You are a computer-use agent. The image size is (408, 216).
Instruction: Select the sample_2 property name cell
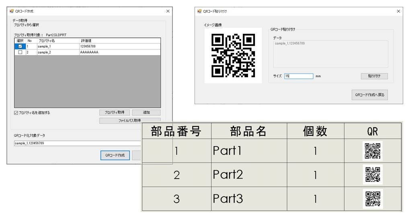tap(58, 52)
